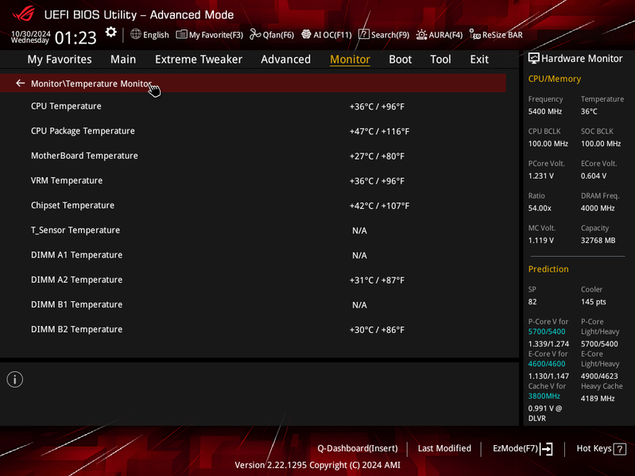Click the Prediction heading
The width and height of the screenshot is (635, 476).
548,269
